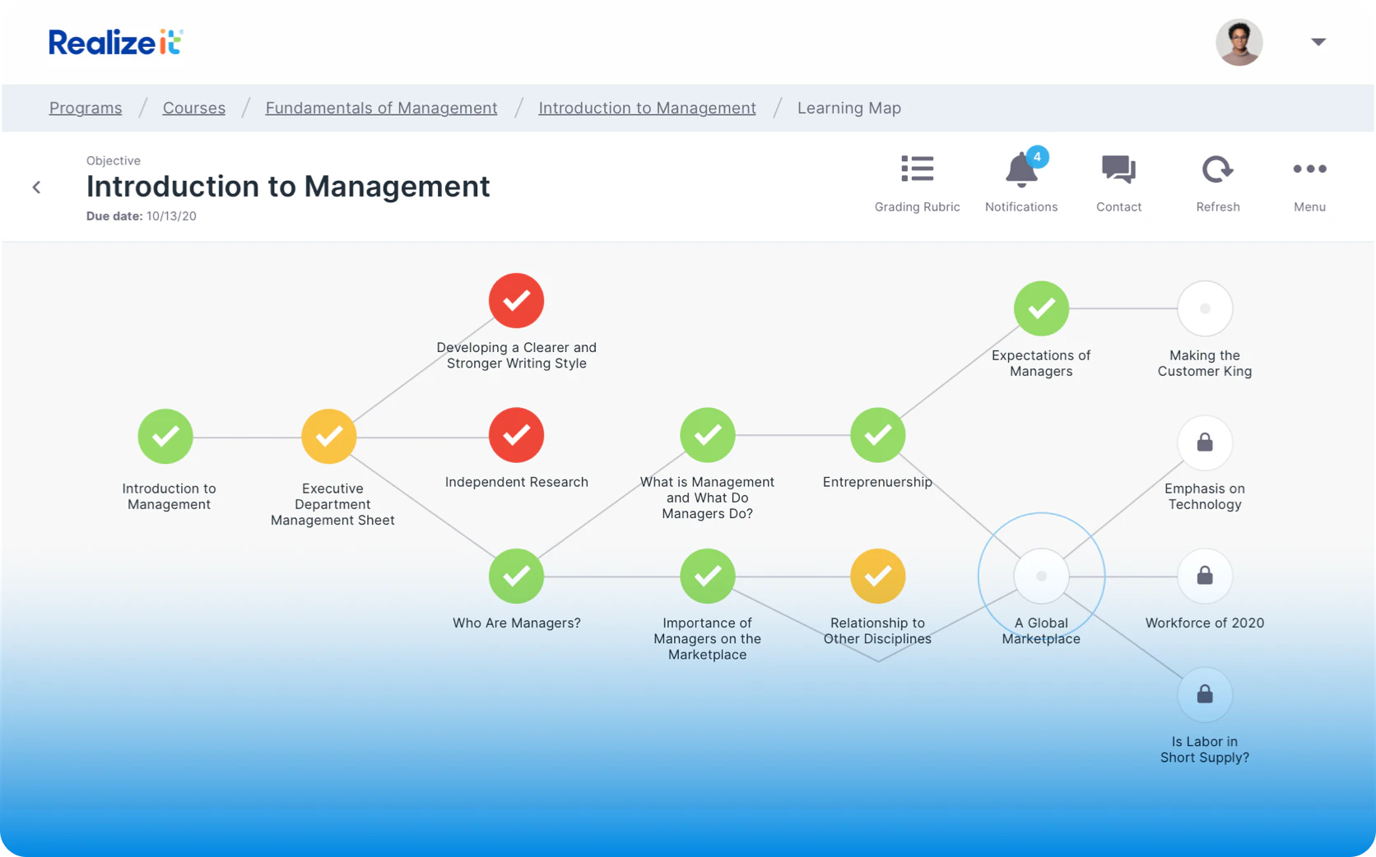Image resolution: width=1376 pixels, height=857 pixels.
Task: Click the Introduction to Management breadcrumb link
Action: coord(647,108)
